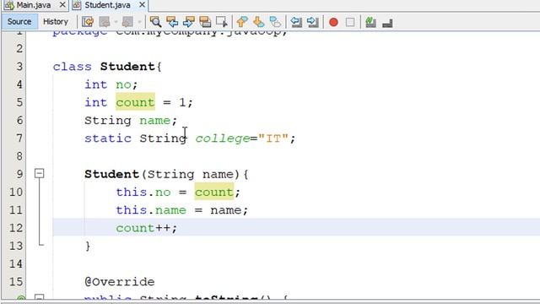This screenshot has width=540, height=304.
Task: Click the 'class' keyword on line 3
Action: 72,67
